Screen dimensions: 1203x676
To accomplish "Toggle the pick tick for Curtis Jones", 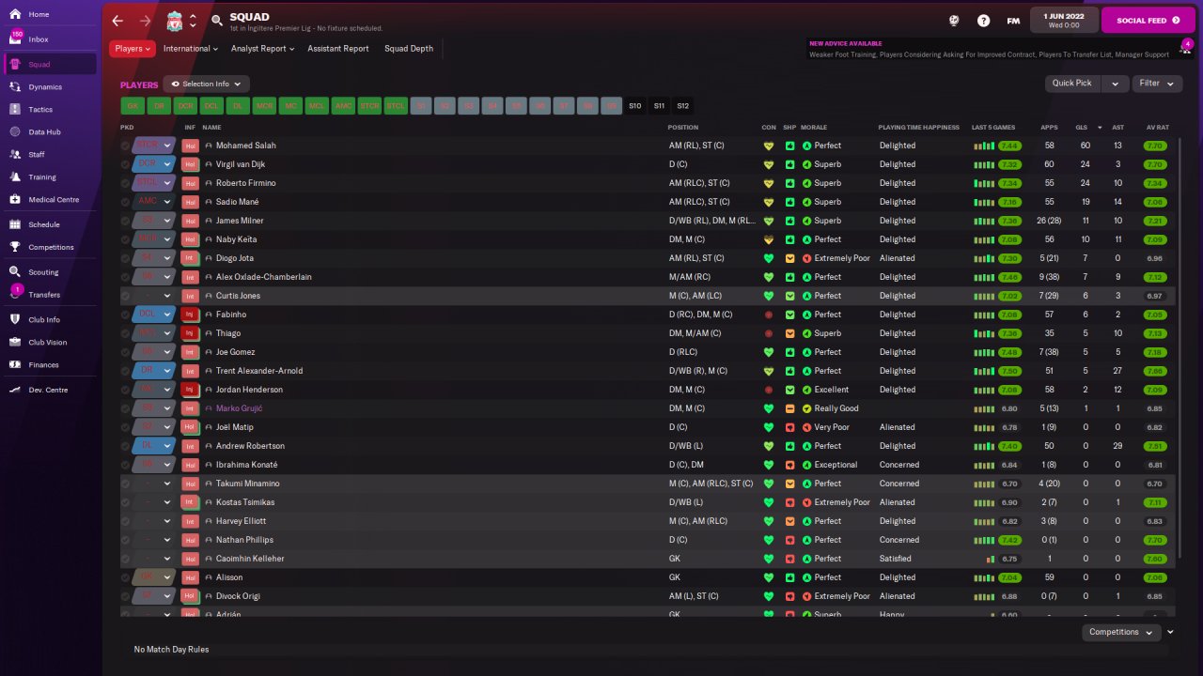I will point(126,296).
